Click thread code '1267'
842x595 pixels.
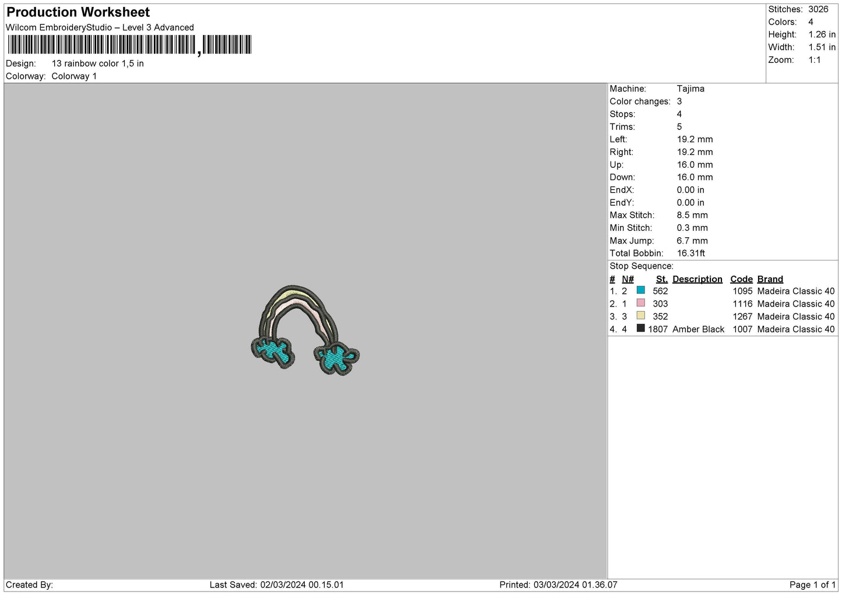[743, 317]
